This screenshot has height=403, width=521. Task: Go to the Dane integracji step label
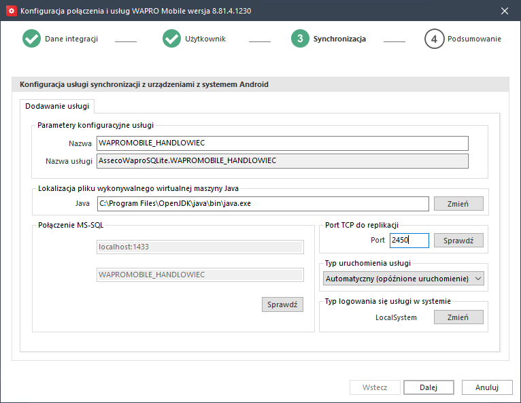[x=71, y=39]
